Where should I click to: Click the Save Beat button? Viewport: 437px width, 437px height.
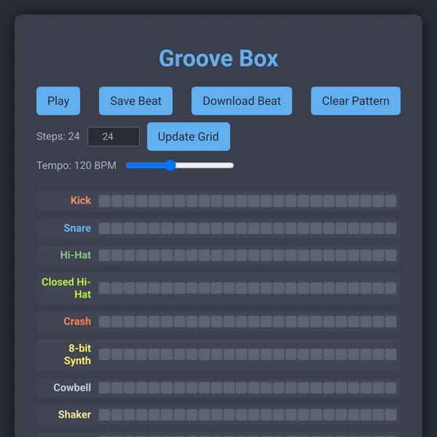click(135, 101)
